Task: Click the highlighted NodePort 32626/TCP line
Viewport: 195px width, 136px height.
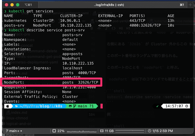Action: click(51, 82)
